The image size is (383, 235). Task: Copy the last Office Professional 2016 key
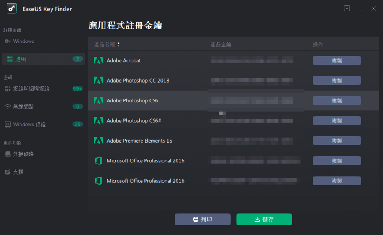pyautogui.click(x=337, y=181)
